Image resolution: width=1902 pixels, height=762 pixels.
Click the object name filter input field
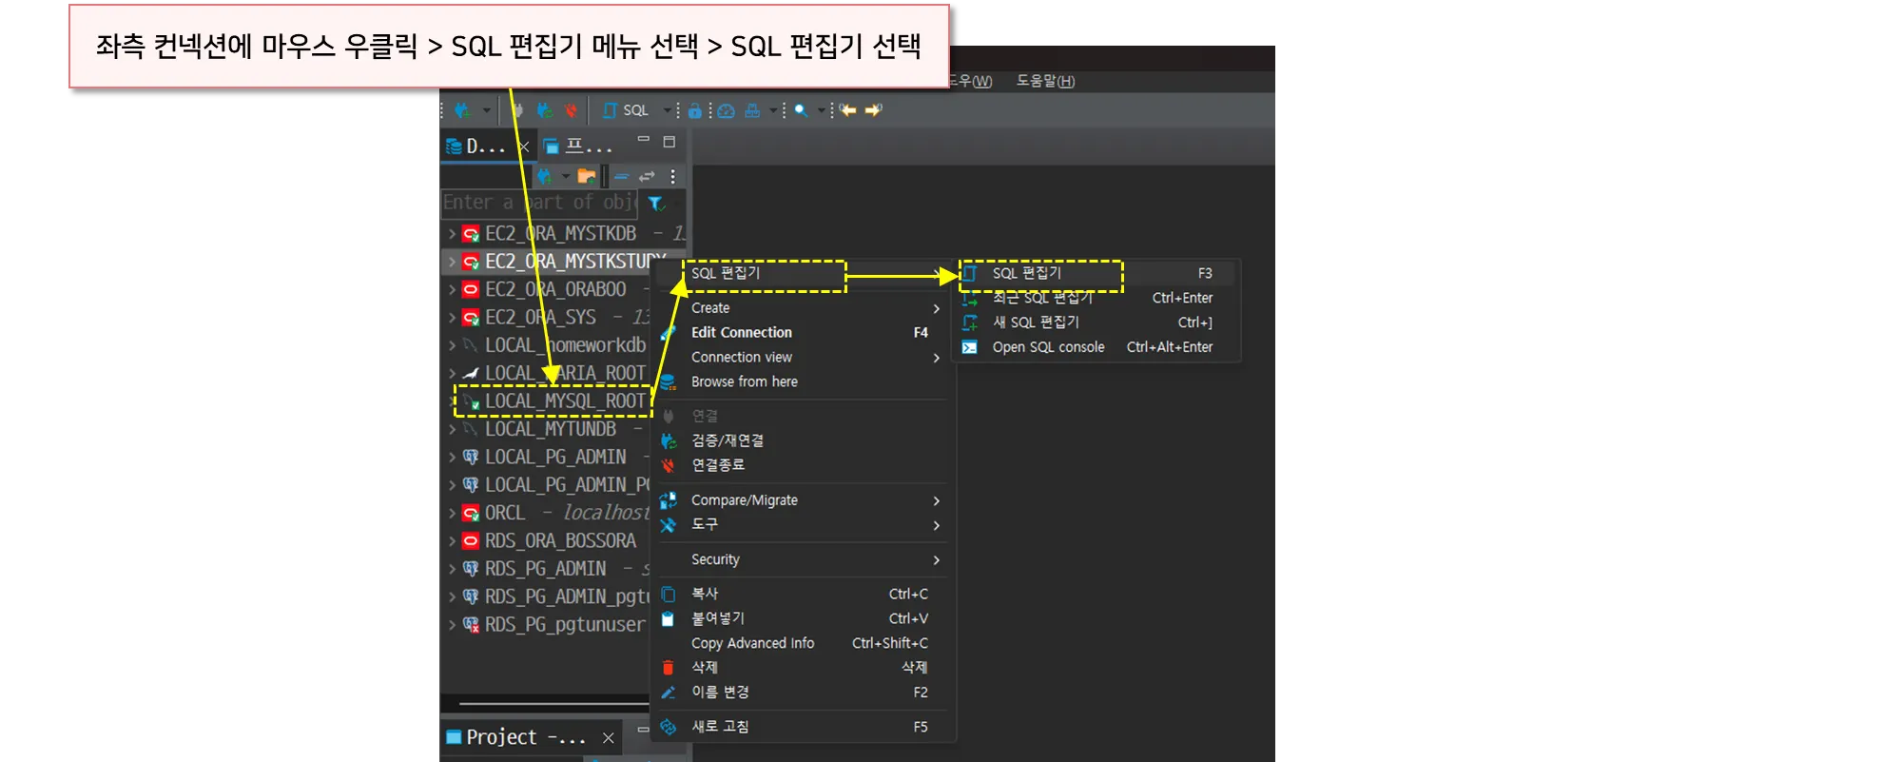click(539, 203)
